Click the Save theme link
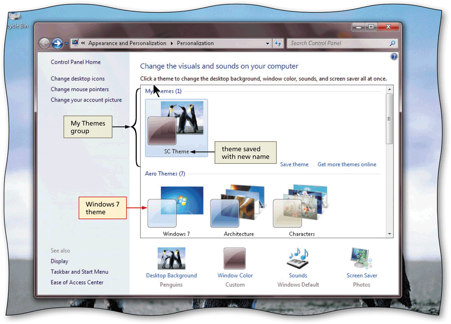The image size is (451, 324). point(294,165)
